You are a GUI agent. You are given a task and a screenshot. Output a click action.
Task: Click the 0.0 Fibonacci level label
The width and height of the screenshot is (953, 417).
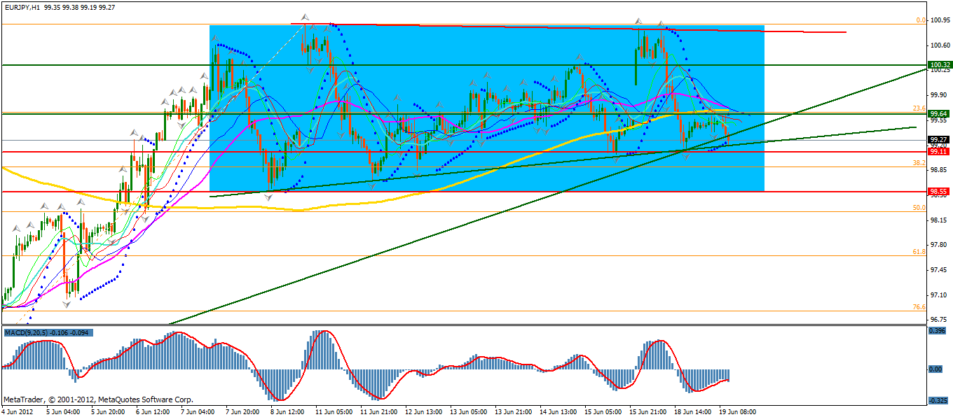(x=921, y=20)
